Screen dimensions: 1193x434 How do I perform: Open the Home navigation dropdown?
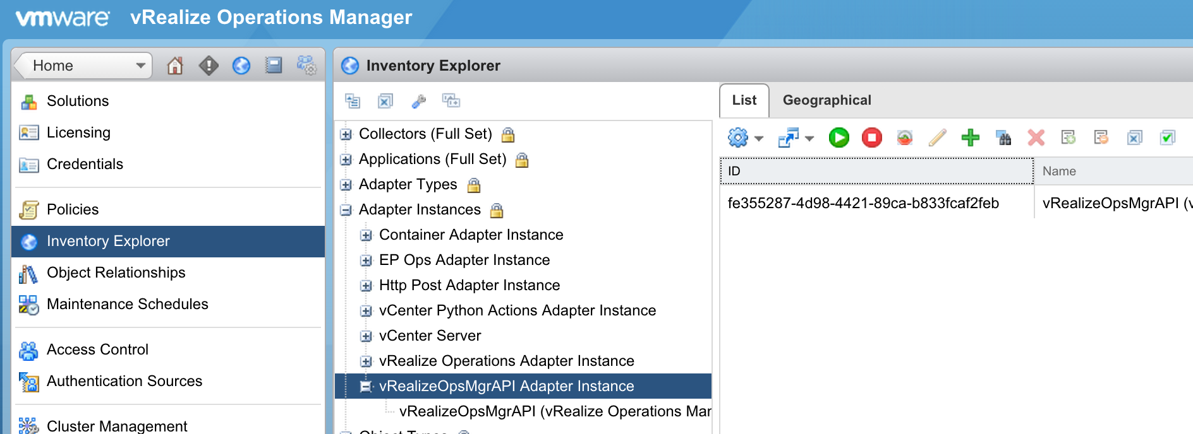(x=140, y=66)
